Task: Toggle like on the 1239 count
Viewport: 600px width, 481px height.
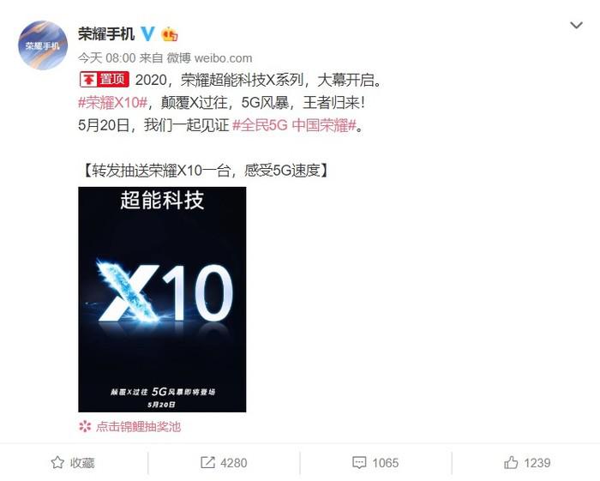Action: pos(527,463)
